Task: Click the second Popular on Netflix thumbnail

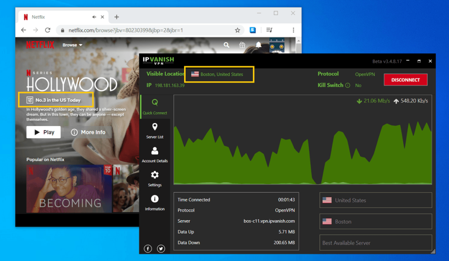Action: (126, 189)
